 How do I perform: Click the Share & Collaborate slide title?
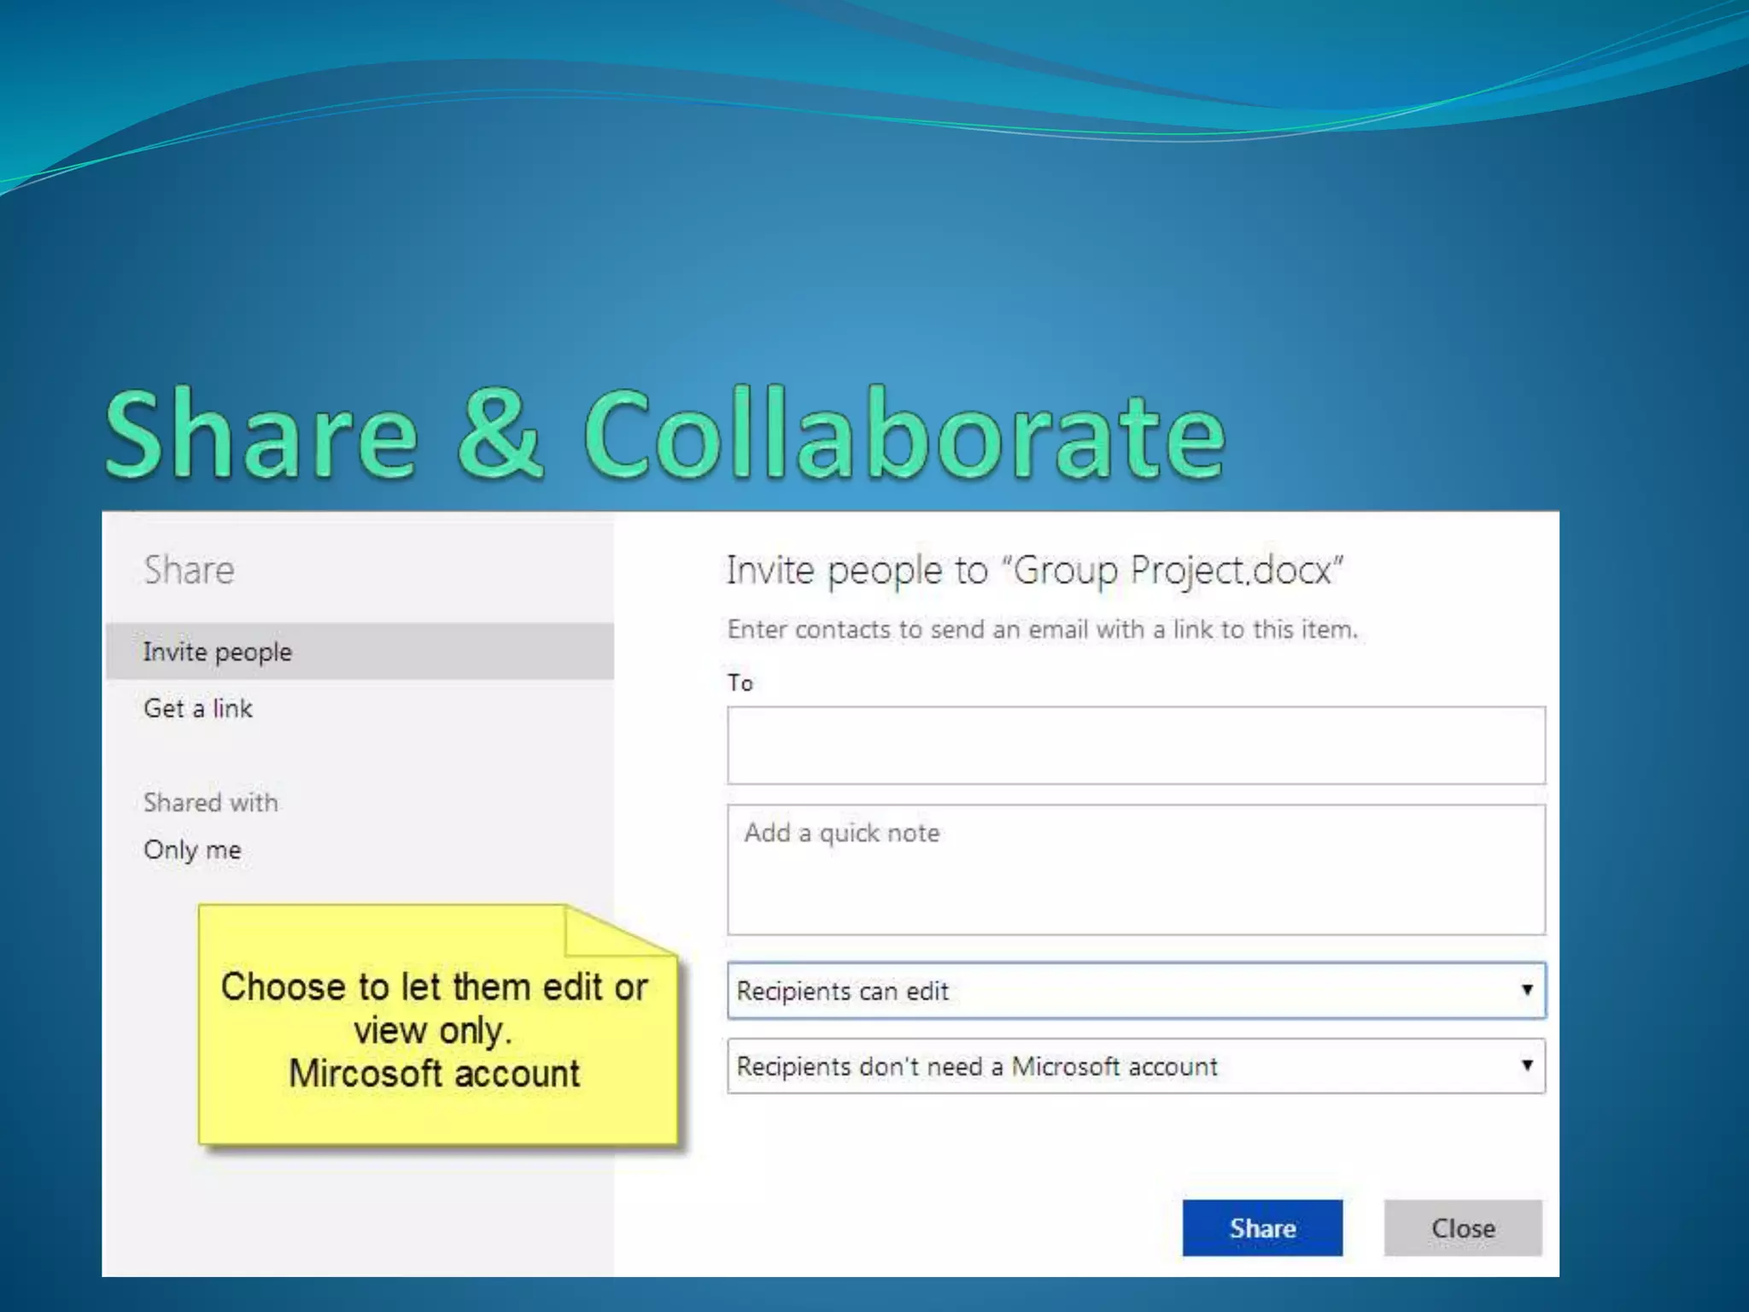[664, 434]
